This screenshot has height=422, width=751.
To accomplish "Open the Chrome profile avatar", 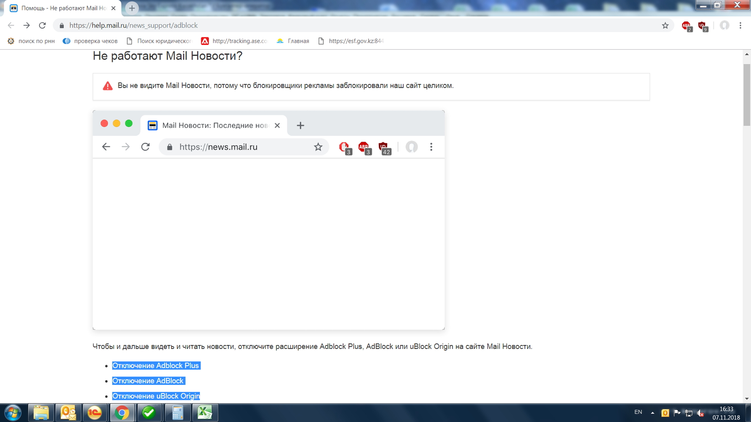I will [x=725, y=25].
